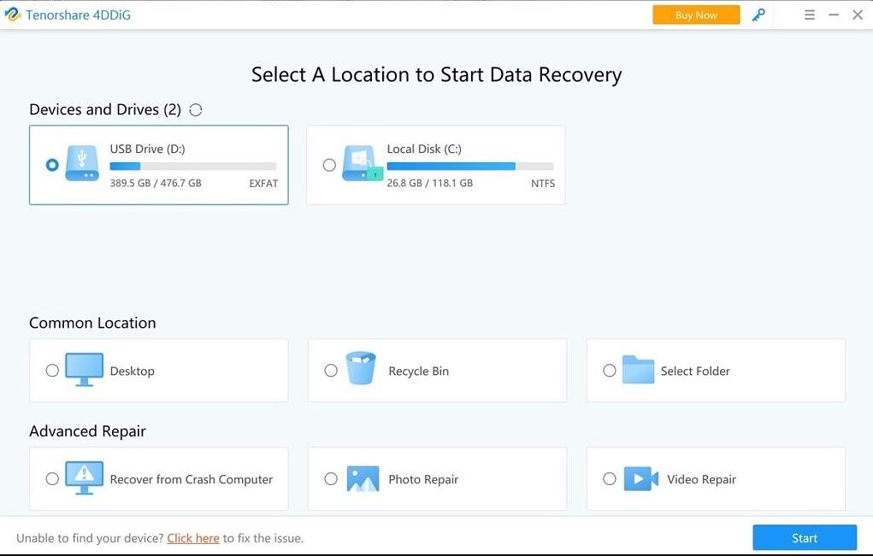This screenshot has width=873, height=556.
Task: Click the Tenorshare 4DDiG logo icon
Action: coord(12,15)
